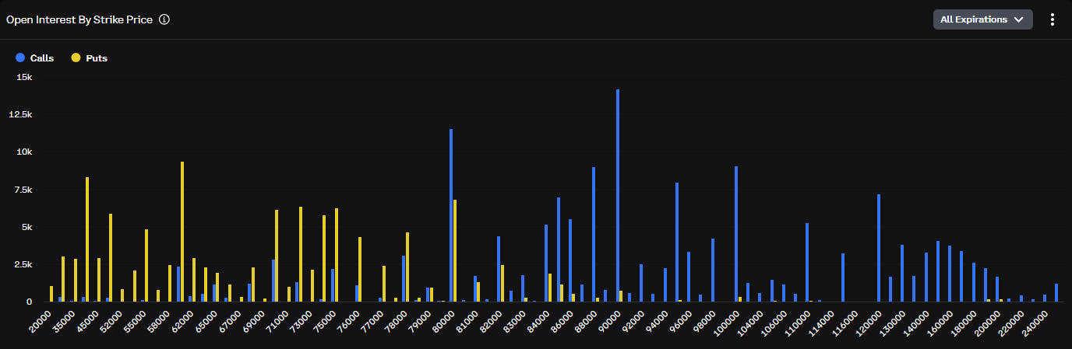Select the blue call bar at 82000
Viewport: 1072px width, 349px height.
click(x=499, y=269)
